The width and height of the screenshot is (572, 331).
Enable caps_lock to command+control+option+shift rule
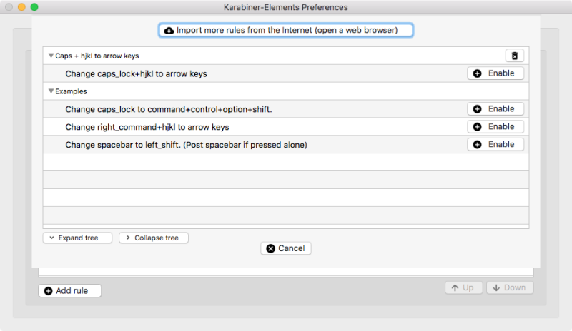point(495,109)
